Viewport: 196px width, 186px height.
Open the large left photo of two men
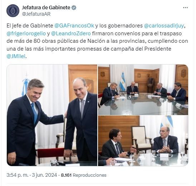(x=52, y=115)
